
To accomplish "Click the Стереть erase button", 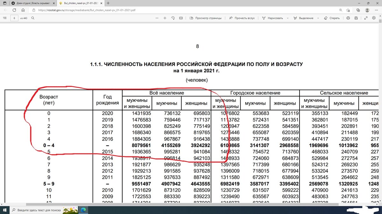I will 333,18.
